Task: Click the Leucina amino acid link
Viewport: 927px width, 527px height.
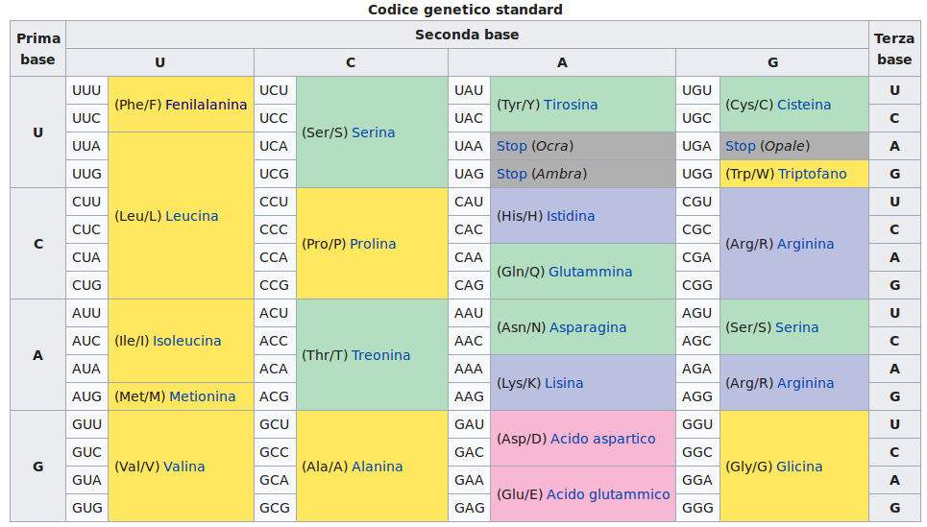Action: 191,216
